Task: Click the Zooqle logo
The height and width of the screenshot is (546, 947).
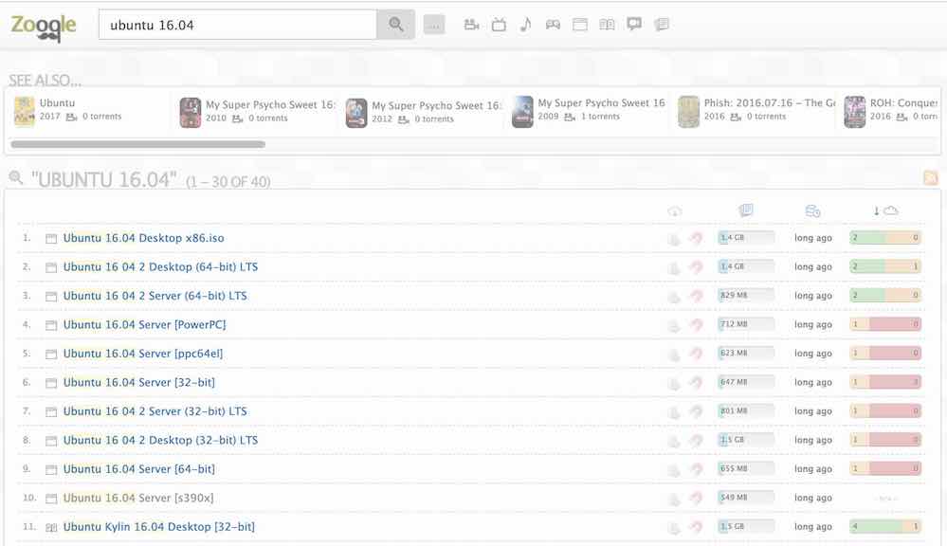Action: point(44,27)
